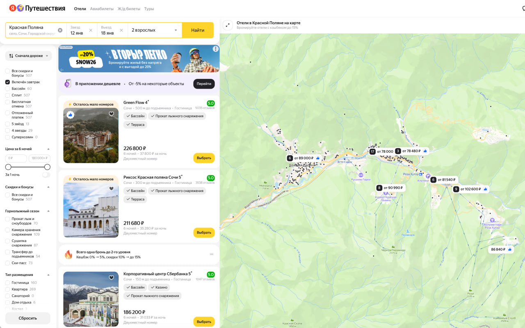Clear the check-in date 12 янв
The height and width of the screenshot is (328, 525).
(x=91, y=30)
